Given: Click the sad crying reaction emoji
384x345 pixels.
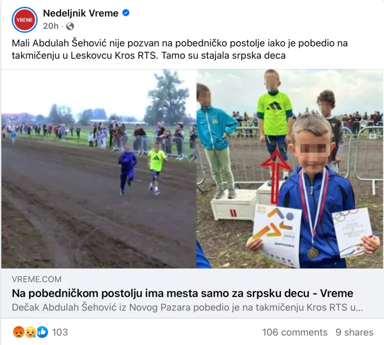Looking at the screenshot, I should (30, 332).
